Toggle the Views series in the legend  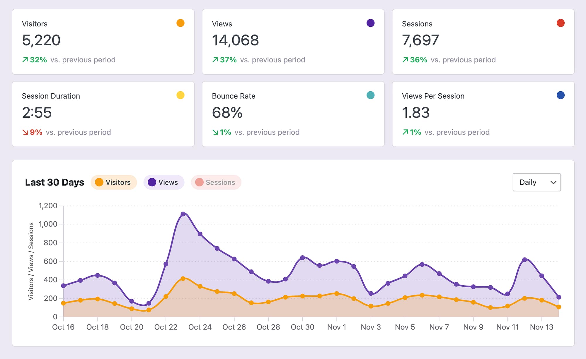coord(163,182)
